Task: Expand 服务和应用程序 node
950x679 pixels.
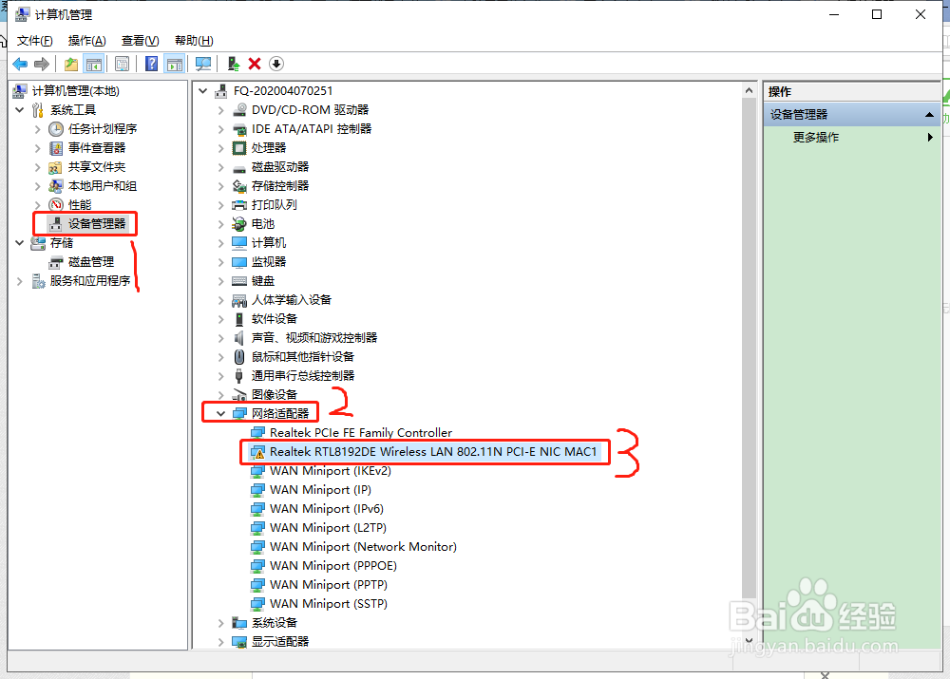Action: point(19,281)
